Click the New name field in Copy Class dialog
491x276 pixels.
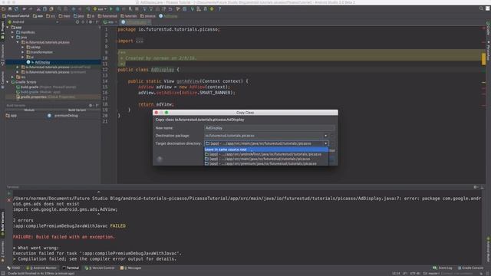pos(269,128)
